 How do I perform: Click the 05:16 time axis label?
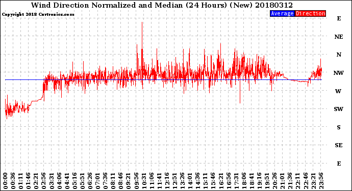75,181
